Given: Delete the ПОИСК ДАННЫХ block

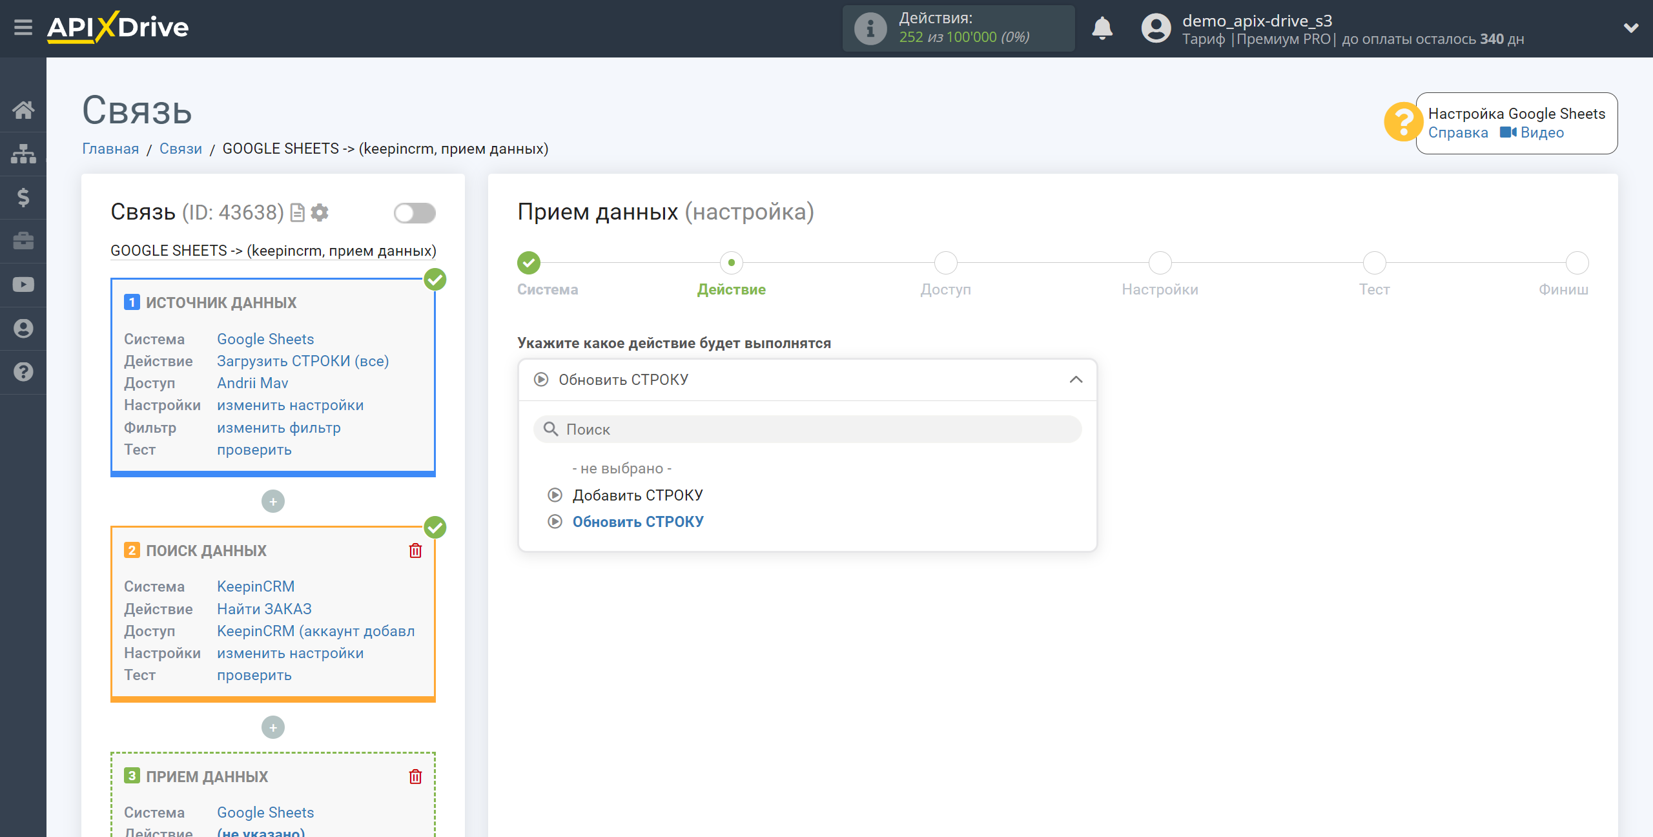Looking at the screenshot, I should click(415, 551).
